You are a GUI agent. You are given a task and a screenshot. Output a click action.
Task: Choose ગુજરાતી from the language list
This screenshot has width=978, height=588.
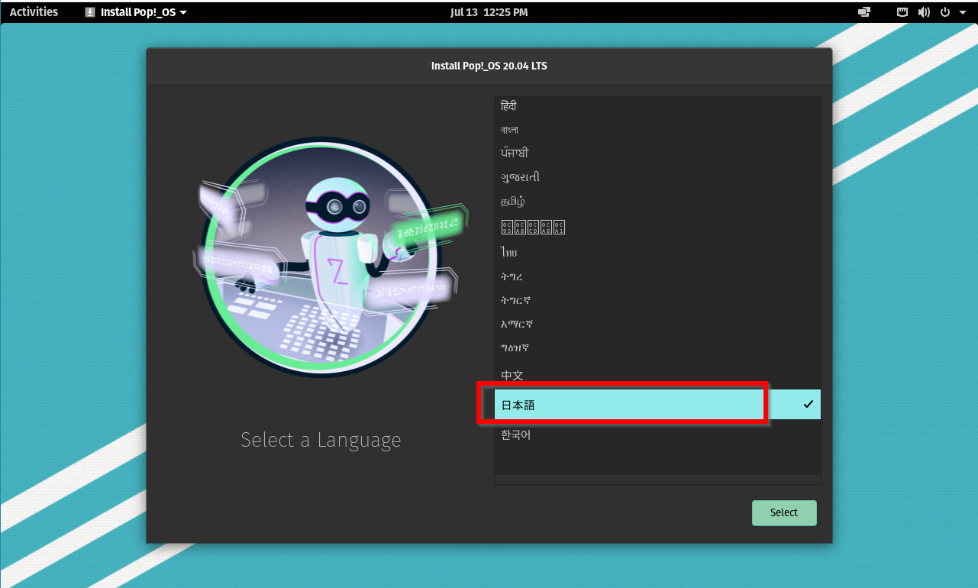pyautogui.click(x=657, y=177)
